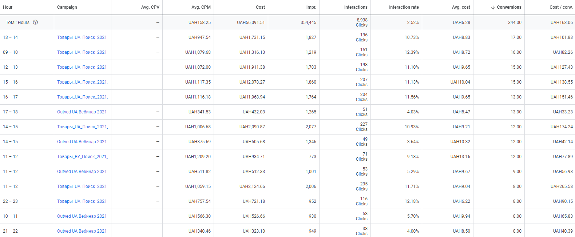Click the Avg. cost column header
Screen dimensions: 575x237
461,7
